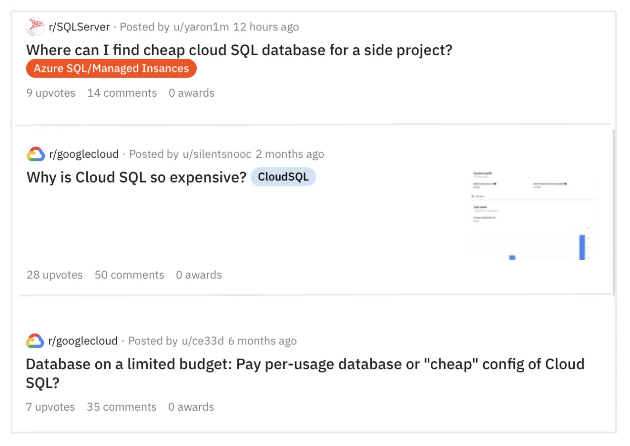
Task: Select the CloudSQL flair tag
Action: click(283, 177)
